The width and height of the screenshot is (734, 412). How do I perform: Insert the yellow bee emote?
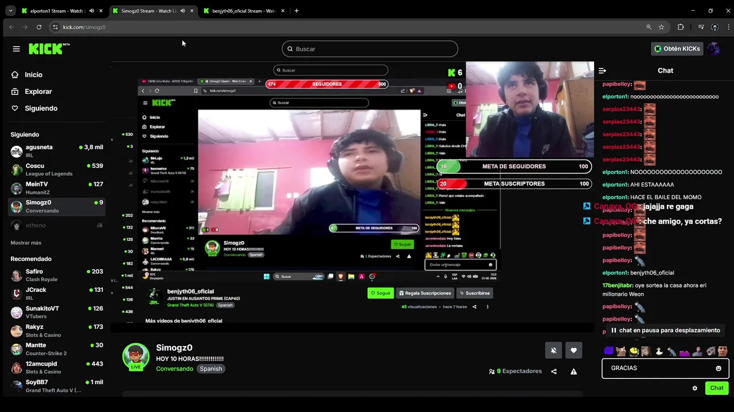634,351
